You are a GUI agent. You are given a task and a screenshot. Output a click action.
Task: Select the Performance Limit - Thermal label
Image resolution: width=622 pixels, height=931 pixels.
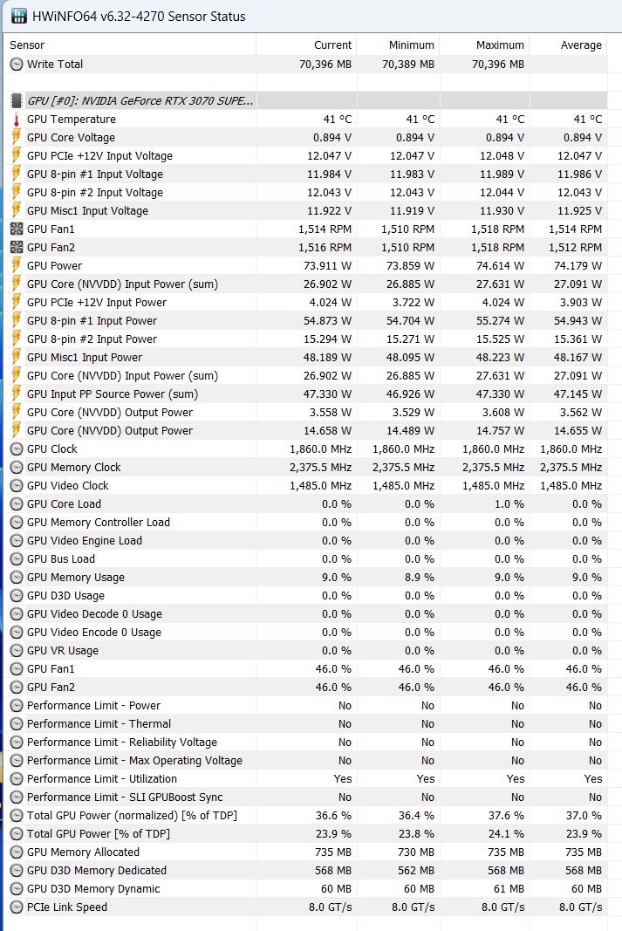pos(99,724)
